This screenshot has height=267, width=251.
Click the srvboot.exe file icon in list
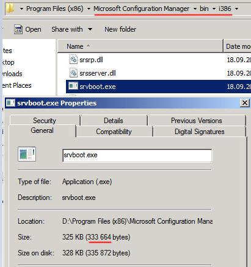(73, 87)
